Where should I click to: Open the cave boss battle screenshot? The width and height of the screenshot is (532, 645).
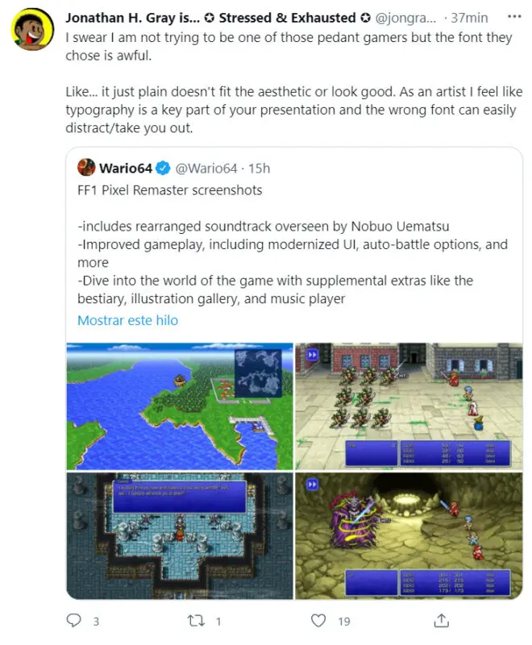pos(409,535)
